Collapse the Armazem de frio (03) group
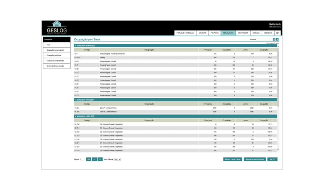Screen dimensions: 324x170 (76, 46)
